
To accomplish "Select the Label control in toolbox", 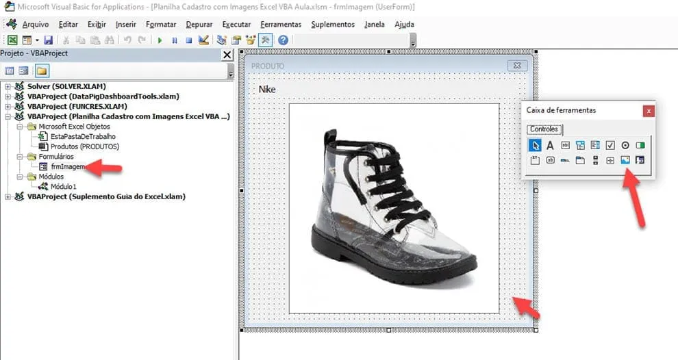I will pyautogui.click(x=550, y=145).
